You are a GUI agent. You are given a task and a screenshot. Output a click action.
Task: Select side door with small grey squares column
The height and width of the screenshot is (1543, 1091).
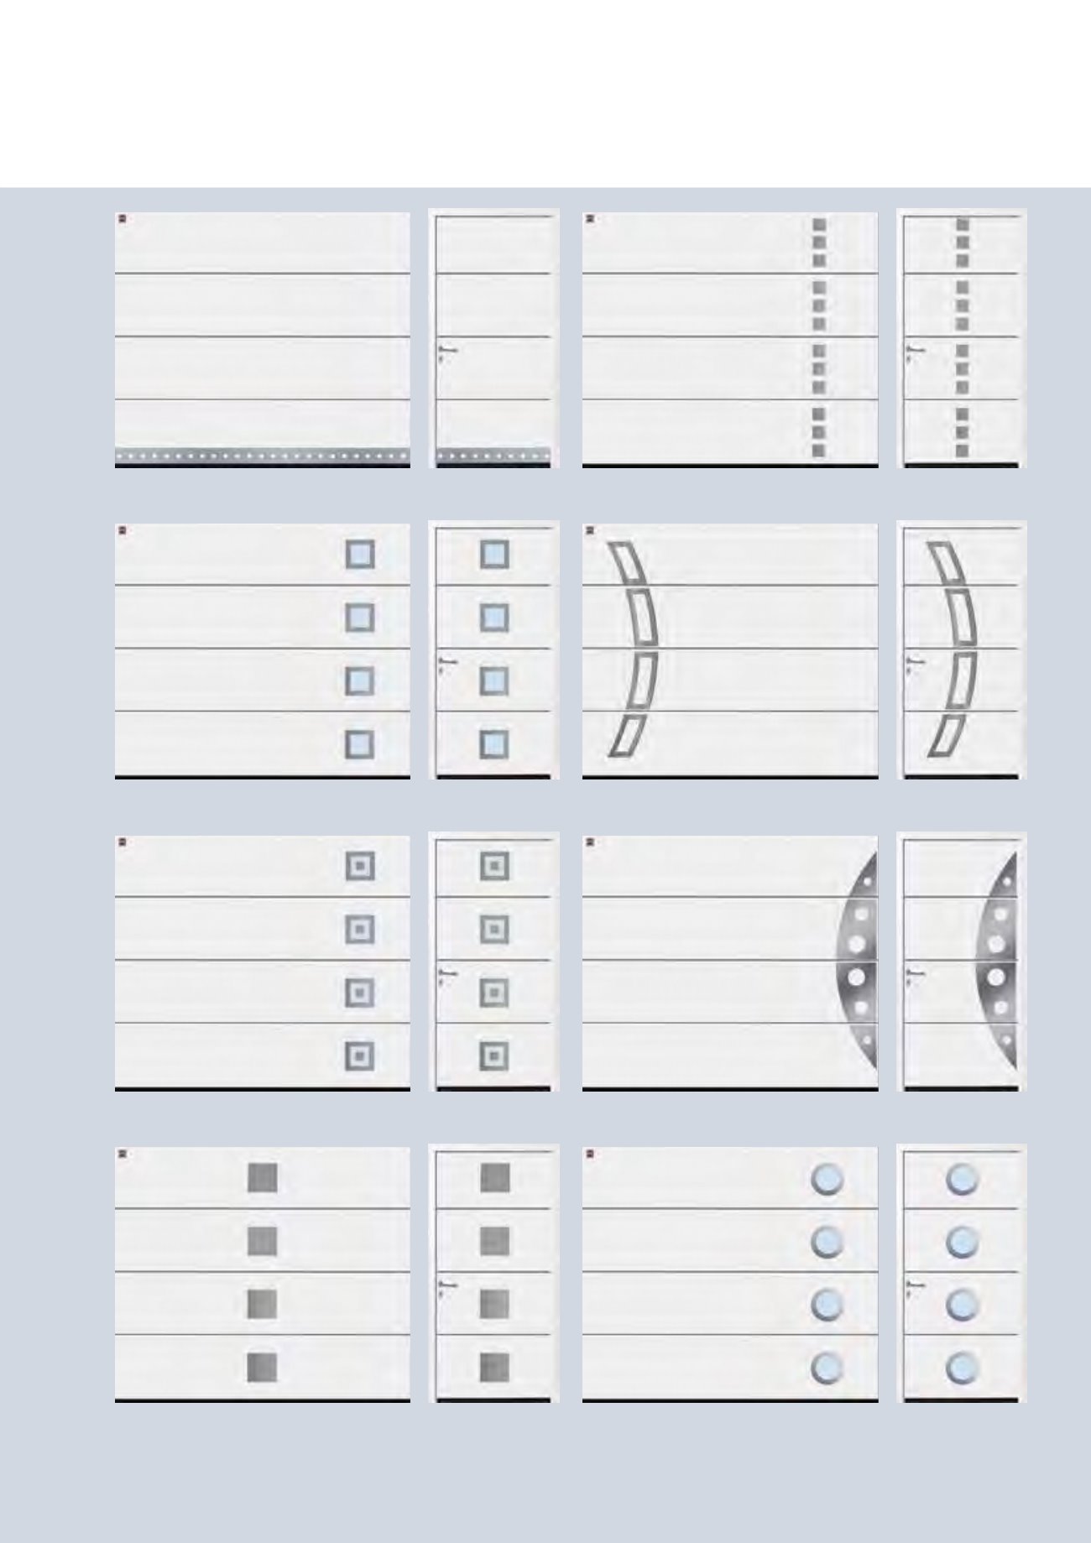[x=962, y=339]
